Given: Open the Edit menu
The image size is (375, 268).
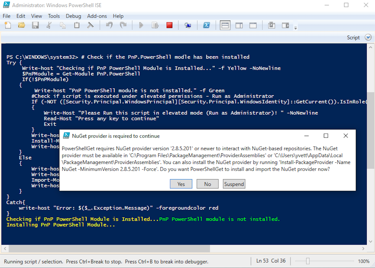Looking at the screenshot, I should [21, 16].
